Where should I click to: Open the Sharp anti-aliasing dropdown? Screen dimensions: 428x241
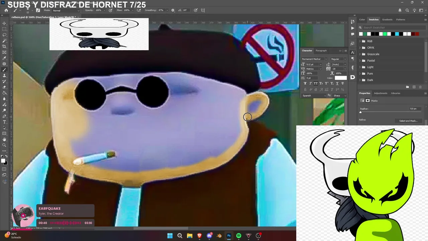(x=339, y=95)
